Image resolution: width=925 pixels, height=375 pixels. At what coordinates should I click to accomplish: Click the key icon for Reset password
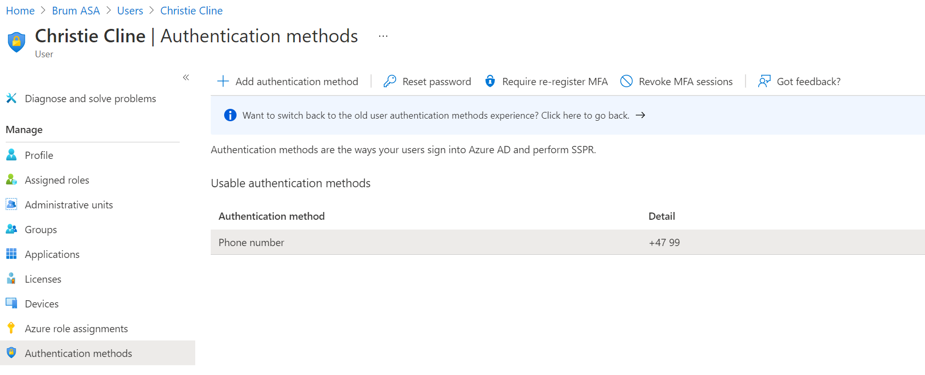[390, 81]
